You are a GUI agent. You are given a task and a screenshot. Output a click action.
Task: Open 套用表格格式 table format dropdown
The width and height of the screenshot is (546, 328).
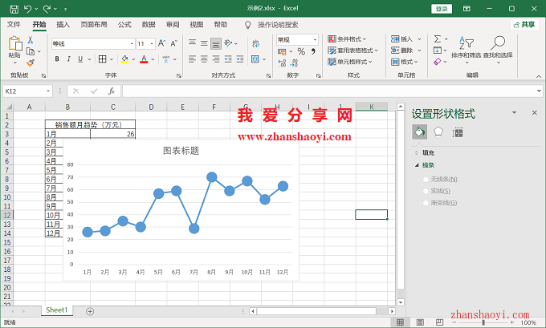[x=352, y=51]
